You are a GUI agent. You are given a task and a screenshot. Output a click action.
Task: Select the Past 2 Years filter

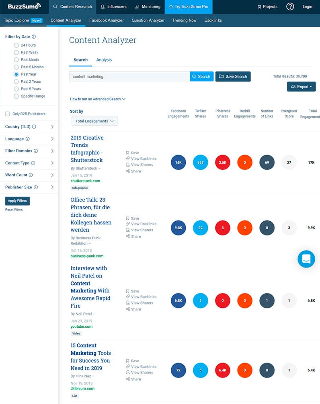pyautogui.click(x=16, y=82)
